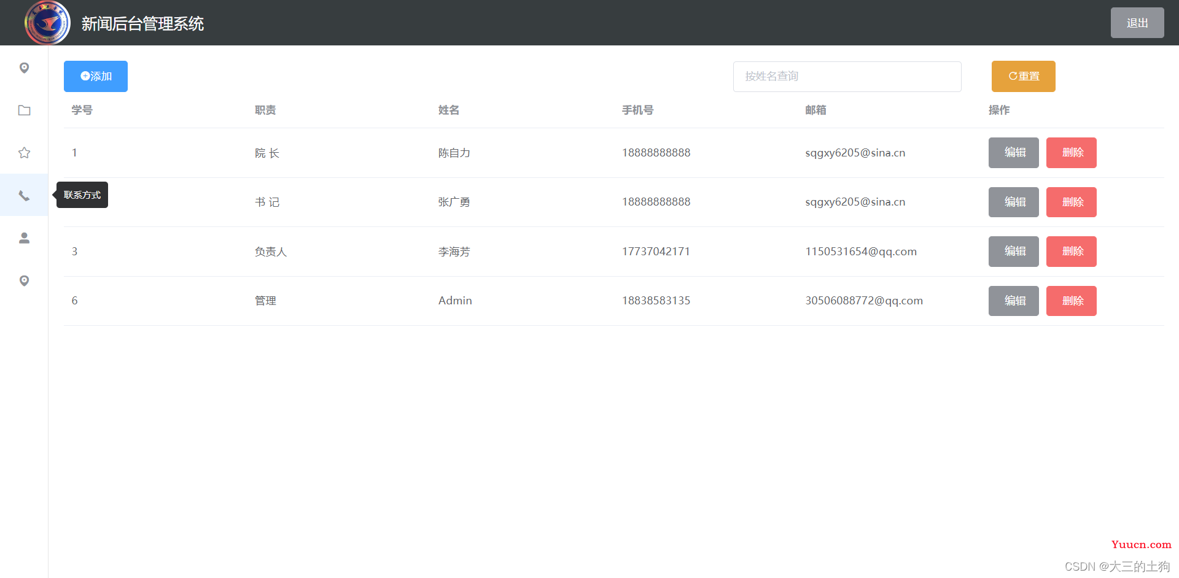Select the name 陈自力
This screenshot has width=1179, height=578.
pos(454,153)
